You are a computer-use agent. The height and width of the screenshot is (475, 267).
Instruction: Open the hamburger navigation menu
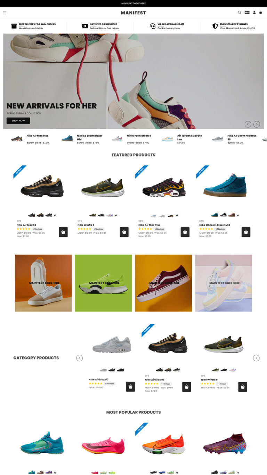click(5, 13)
